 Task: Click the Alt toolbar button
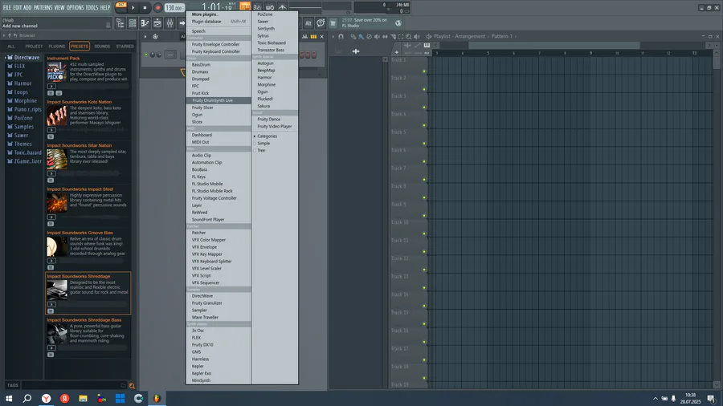[308, 23]
